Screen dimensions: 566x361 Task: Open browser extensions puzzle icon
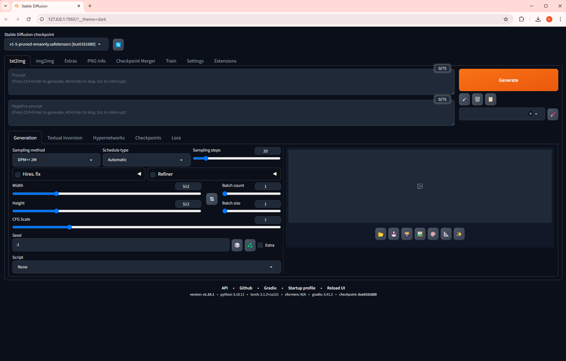(521, 19)
